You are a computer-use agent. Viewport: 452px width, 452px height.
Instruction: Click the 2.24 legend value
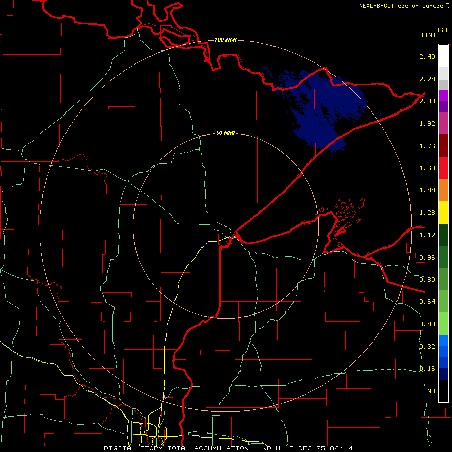[427, 79]
